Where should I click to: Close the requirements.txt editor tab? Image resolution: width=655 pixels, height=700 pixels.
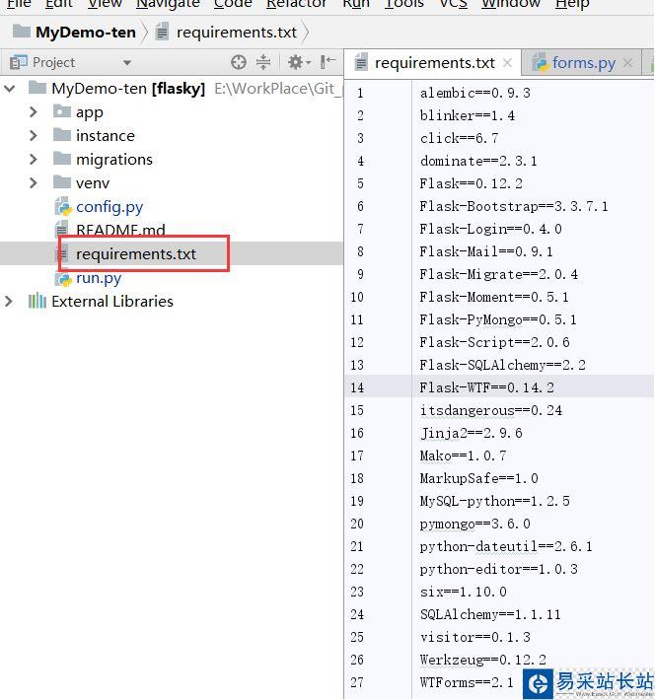(x=507, y=63)
